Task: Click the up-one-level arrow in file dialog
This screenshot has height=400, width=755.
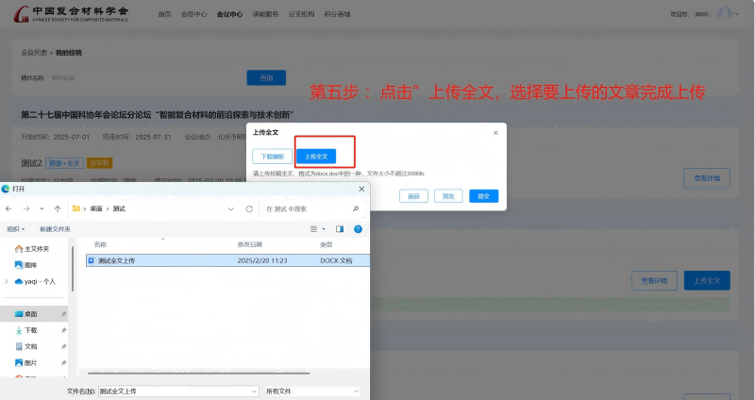Action: pos(58,208)
